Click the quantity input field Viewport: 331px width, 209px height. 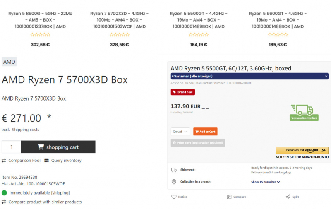pyautogui.click(x=12, y=147)
